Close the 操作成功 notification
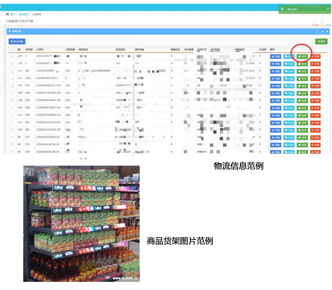Screen dimensions: 332x290 pyautogui.click(x=328, y=9)
